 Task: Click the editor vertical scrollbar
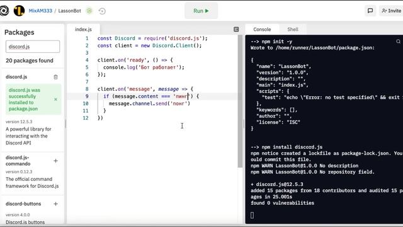click(x=240, y=102)
